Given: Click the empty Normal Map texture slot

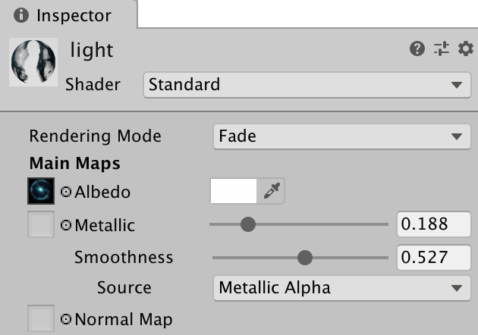Looking at the screenshot, I should [40, 319].
